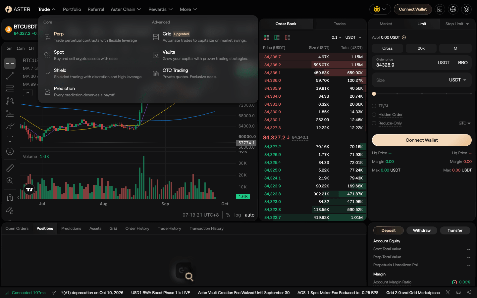The width and height of the screenshot is (477, 298).
Task: Toggle auto scale on the chart
Action: [x=250, y=215]
